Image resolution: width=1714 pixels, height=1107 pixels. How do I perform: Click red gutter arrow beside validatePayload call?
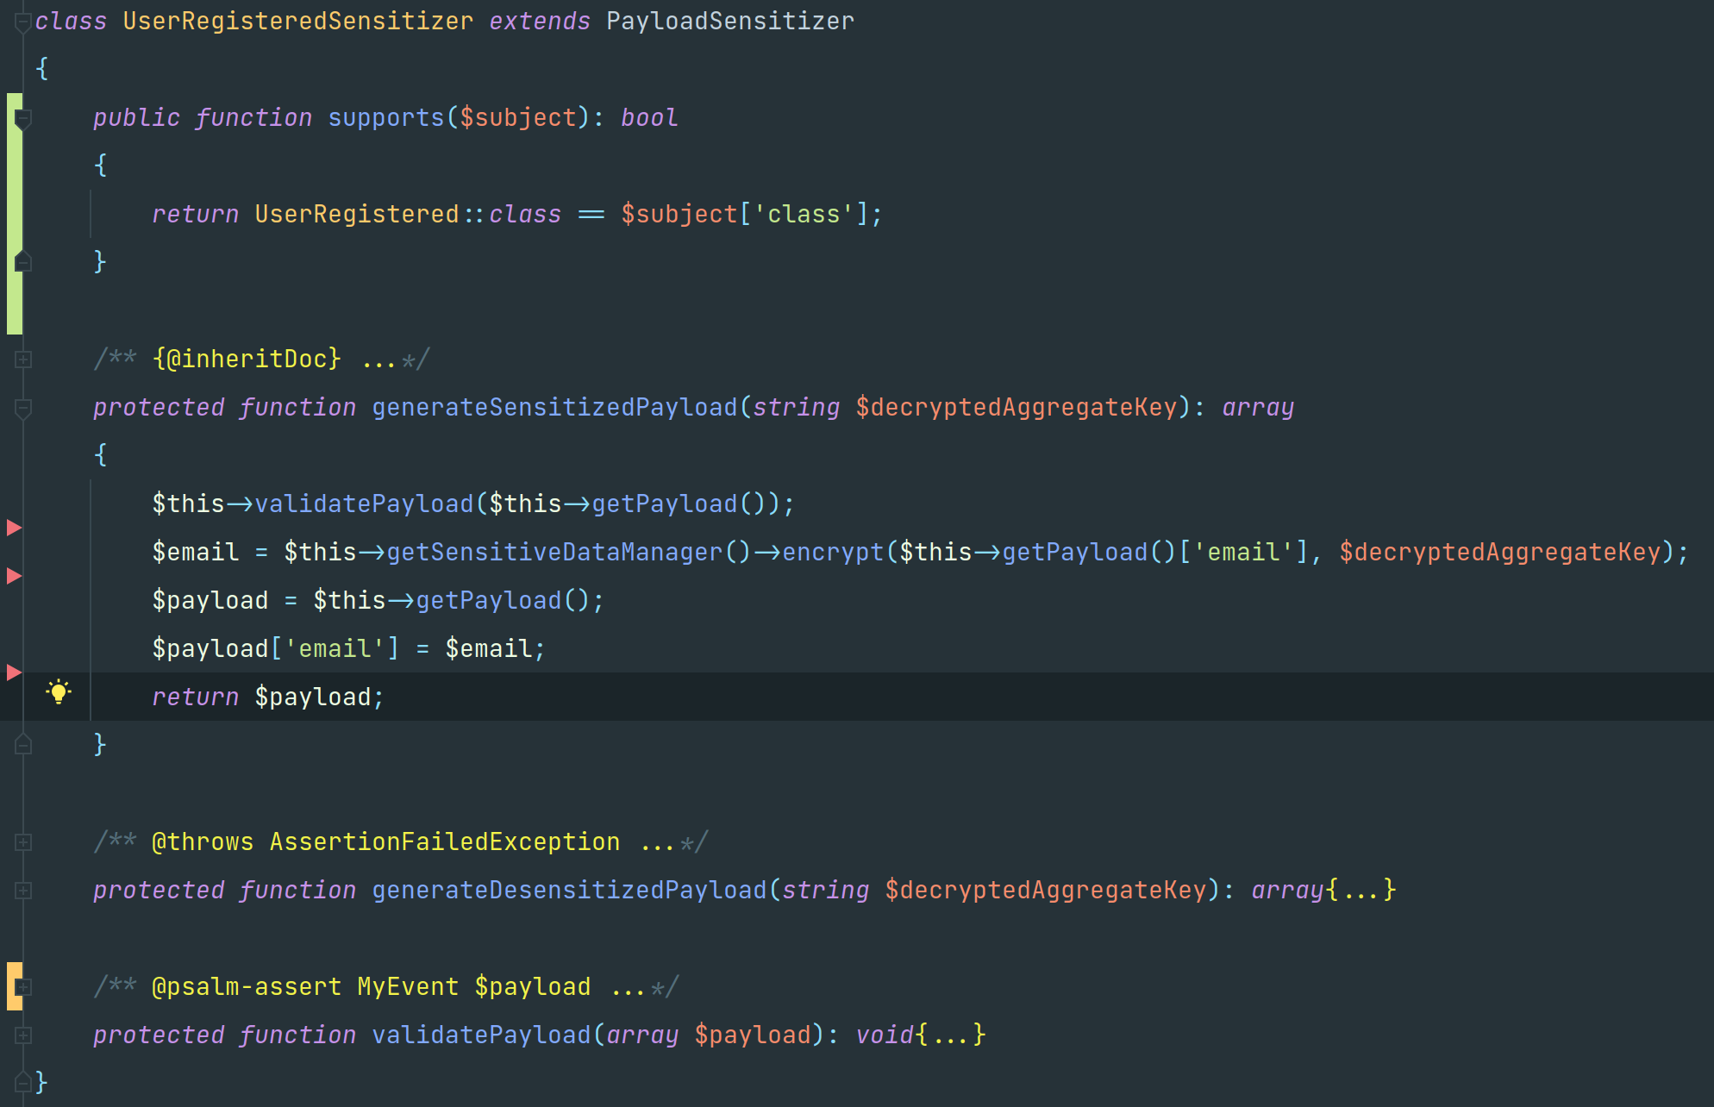click(x=14, y=527)
